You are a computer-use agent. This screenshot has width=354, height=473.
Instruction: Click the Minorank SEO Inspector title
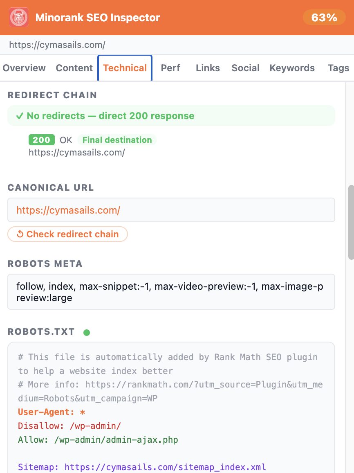point(98,18)
